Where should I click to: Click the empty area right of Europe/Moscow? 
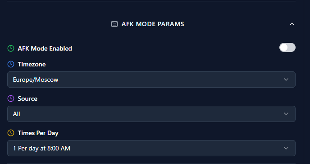[x=170, y=80]
